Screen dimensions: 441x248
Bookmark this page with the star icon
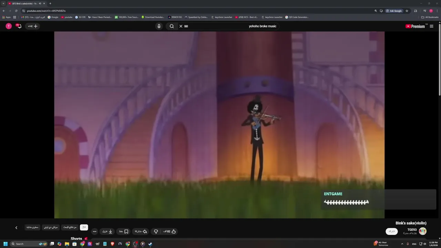(x=407, y=11)
